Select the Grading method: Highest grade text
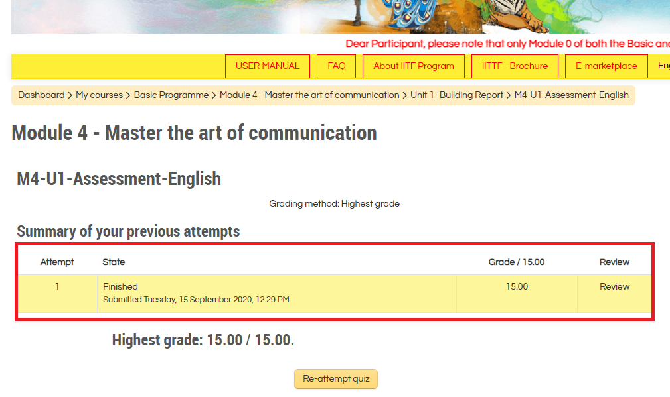670x397 pixels. (x=334, y=204)
